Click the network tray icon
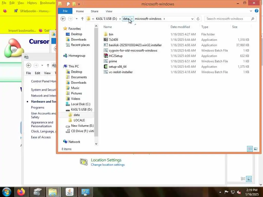This screenshot has height=197, width=263. point(233,192)
